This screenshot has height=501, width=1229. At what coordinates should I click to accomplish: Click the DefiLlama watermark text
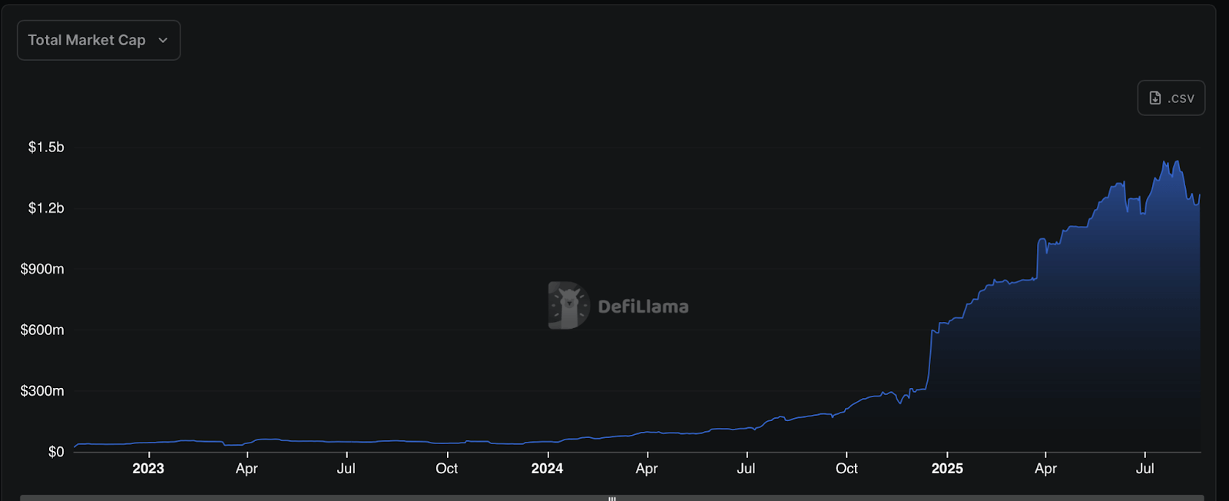click(643, 307)
